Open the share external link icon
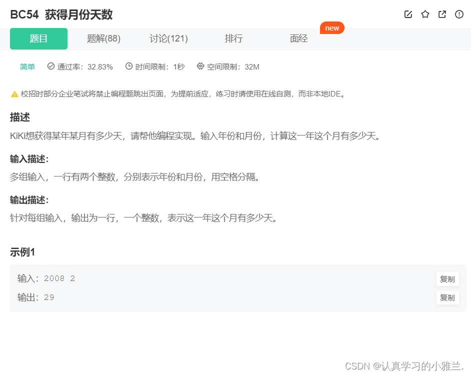The width and height of the screenshot is (471, 376). click(442, 14)
